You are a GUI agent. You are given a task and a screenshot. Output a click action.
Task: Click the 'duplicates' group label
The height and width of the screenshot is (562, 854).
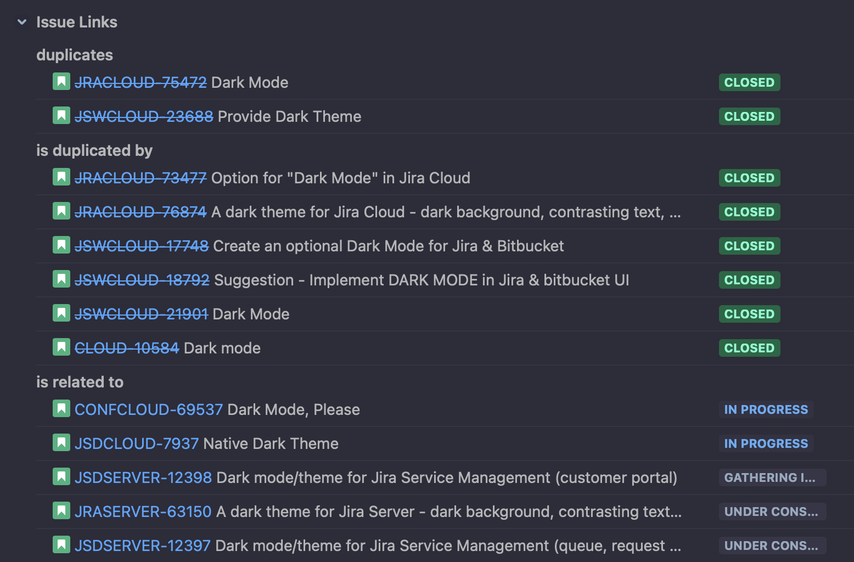[75, 55]
